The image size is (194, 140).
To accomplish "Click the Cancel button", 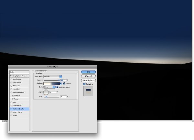I will pyautogui.click(x=88, y=76).
